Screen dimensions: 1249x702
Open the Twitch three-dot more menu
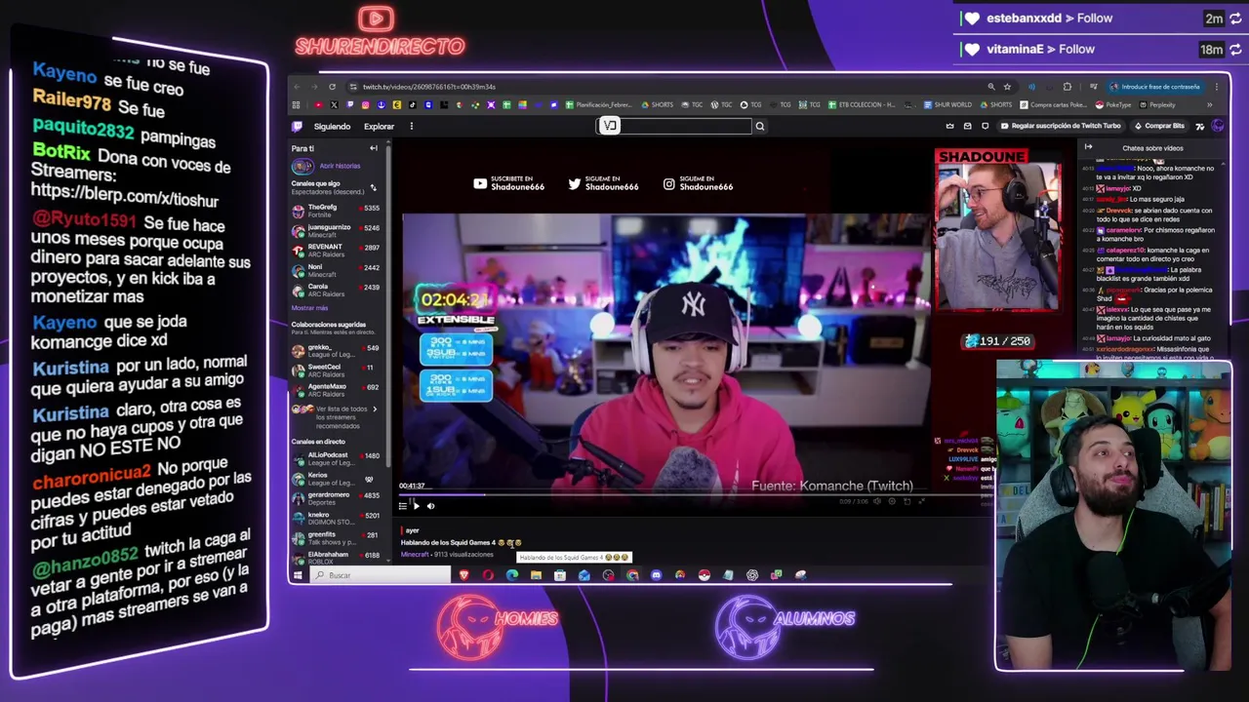pos(412,126)
